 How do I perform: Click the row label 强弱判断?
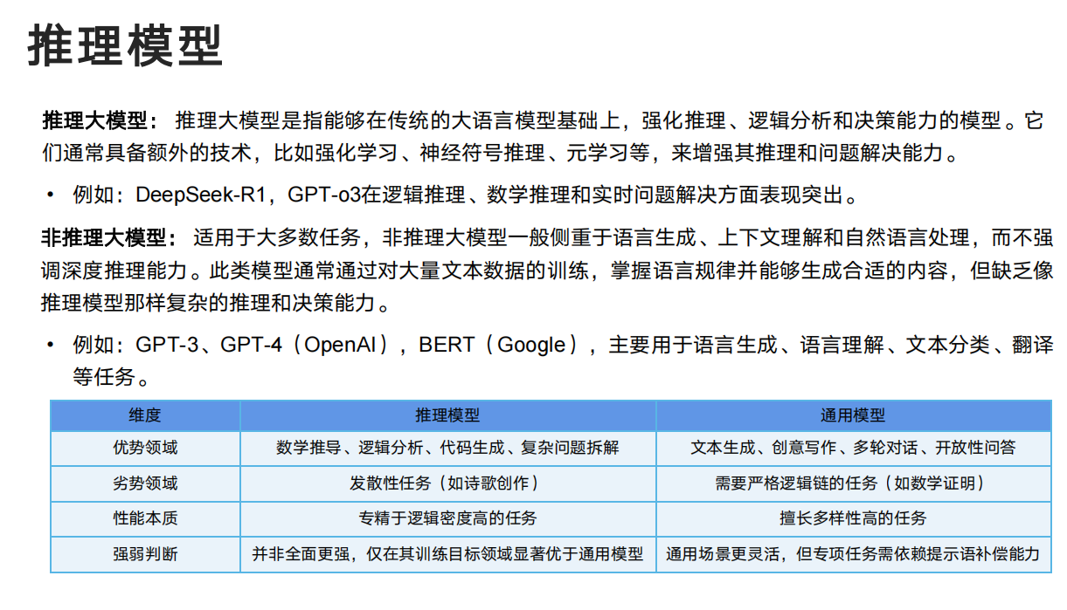(x=145, y=554)
